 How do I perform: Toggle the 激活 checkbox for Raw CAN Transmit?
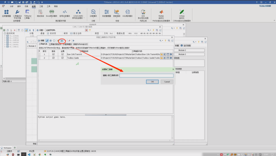click(x=53, y=54)
